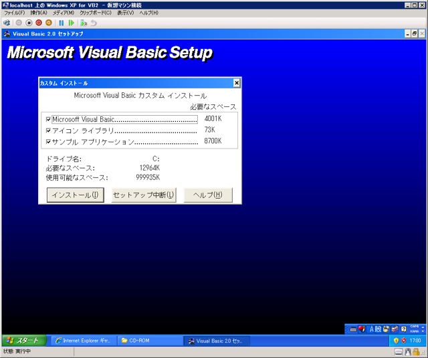Open the ファイル(F) menu
The height and width of the screenshot is (358, 428).
(14, 13)
